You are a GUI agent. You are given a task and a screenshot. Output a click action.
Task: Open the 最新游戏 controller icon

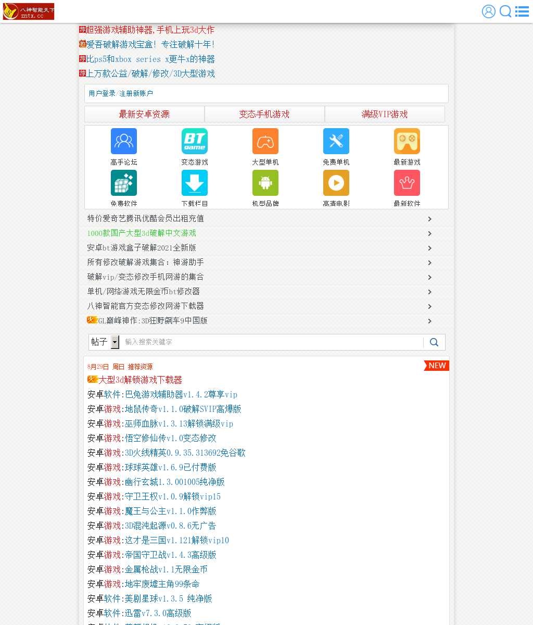tap(407, 141)
